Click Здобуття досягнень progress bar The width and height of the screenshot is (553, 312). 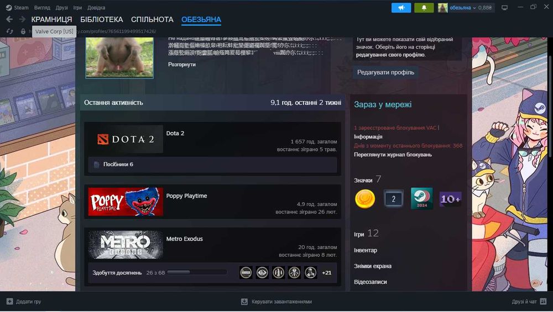[x=197, y=272]
